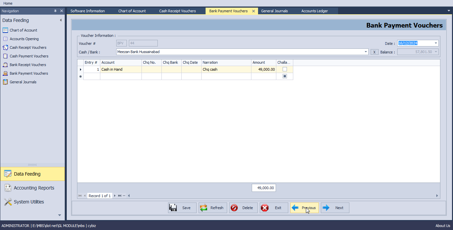Go to first record in navigator
Screen dimensions: 453x230
coord(80,196)
